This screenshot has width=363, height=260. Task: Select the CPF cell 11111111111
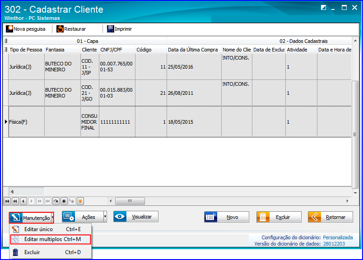pyautogui.click(x=117, y=122)
